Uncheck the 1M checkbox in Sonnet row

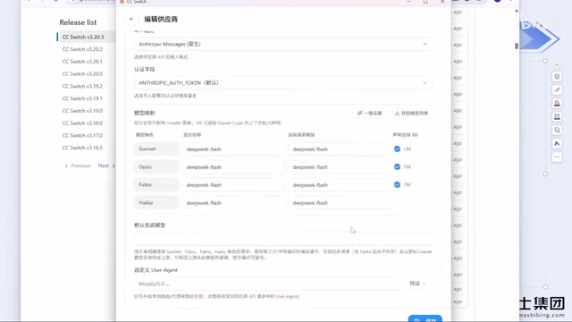(x=397, y=149)
